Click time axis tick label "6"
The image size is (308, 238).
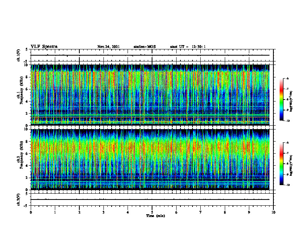point(177,212)
